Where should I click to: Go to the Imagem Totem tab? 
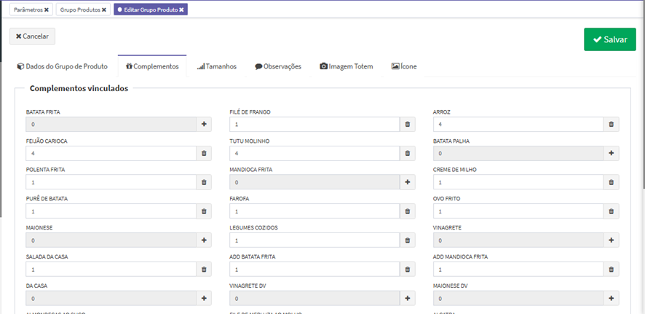[346, 66]
